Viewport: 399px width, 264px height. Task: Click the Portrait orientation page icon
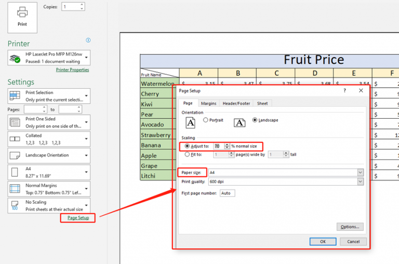coord(191,122)
